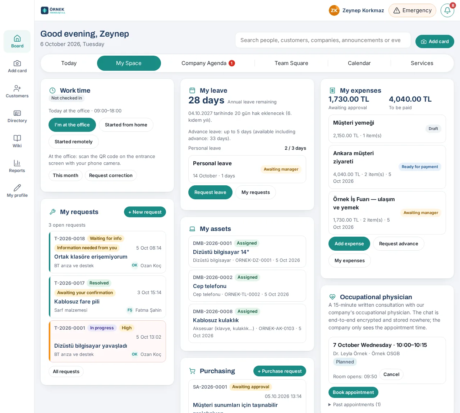
Task: Click Request leave button
Action: point(210,192)
